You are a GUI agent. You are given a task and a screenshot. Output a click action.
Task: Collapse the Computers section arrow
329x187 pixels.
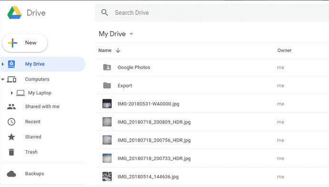click(x=3, y=79)
